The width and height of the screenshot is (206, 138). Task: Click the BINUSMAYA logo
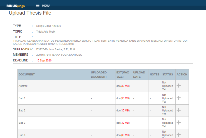(16, 5)
